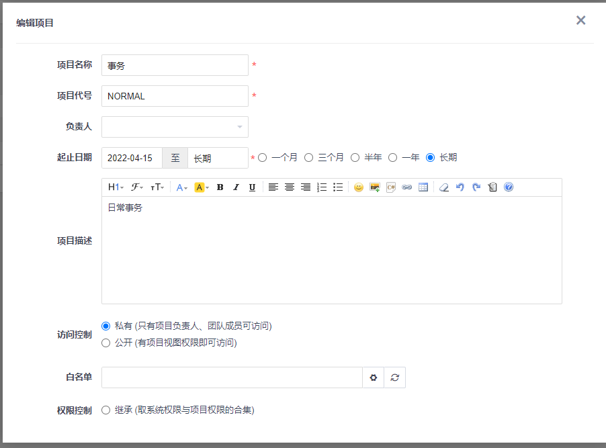The height and width of the screenshot is (448, 606).
Task: Toggle italic formatting
Action: coord(236,187)
